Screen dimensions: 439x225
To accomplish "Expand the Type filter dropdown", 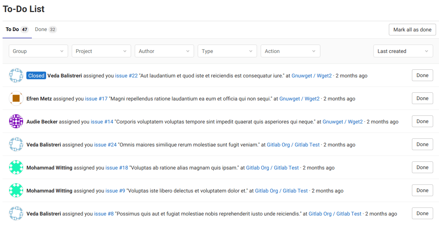I will coord(227,51).
